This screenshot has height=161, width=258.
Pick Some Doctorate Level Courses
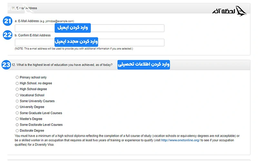tap(17, 125)
